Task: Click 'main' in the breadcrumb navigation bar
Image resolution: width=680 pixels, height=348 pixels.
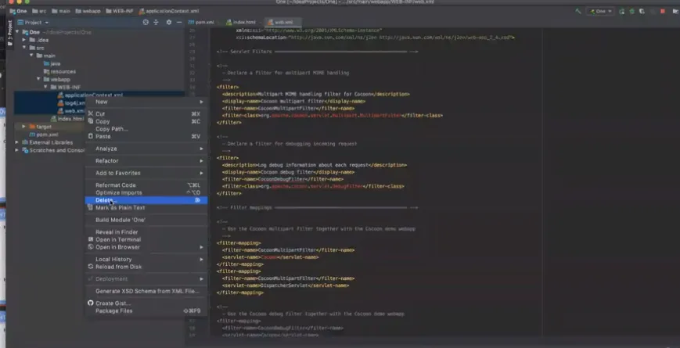Action: [x=61, y=11]
